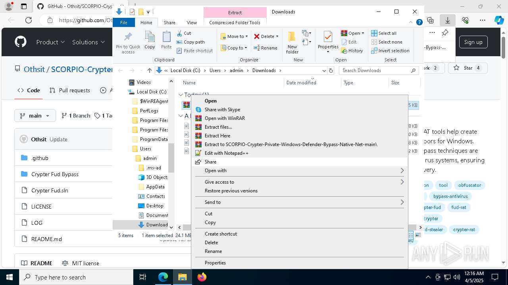Select Restore previous versions
This screenshot has width=508, height=285.
point(300,191)
